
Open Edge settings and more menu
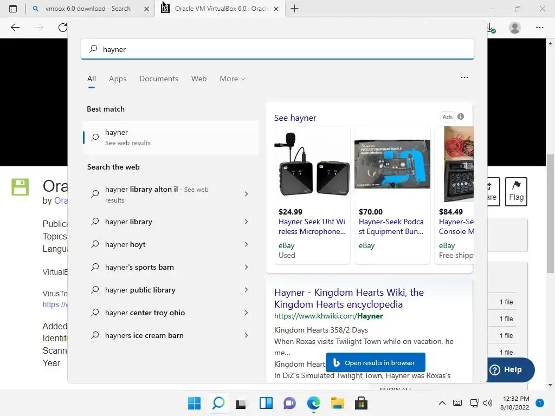click(539, 28)
